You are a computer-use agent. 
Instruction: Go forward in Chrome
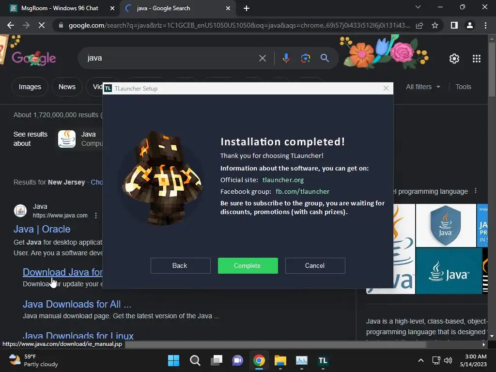(x=26, y=25)
